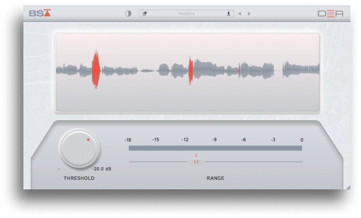Select the next preset arrow
This screenshot has width=361, height=218.
tap(249, 13)
